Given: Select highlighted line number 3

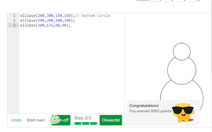Looking at the screenshot, I should click(14, 25).
